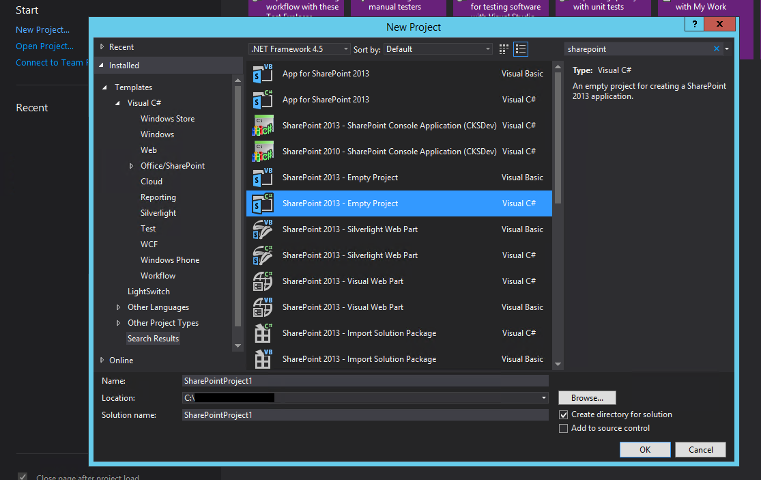Expand the Office/SharePoint templates node
Viewport: 761px width, 480px height.
130,165
